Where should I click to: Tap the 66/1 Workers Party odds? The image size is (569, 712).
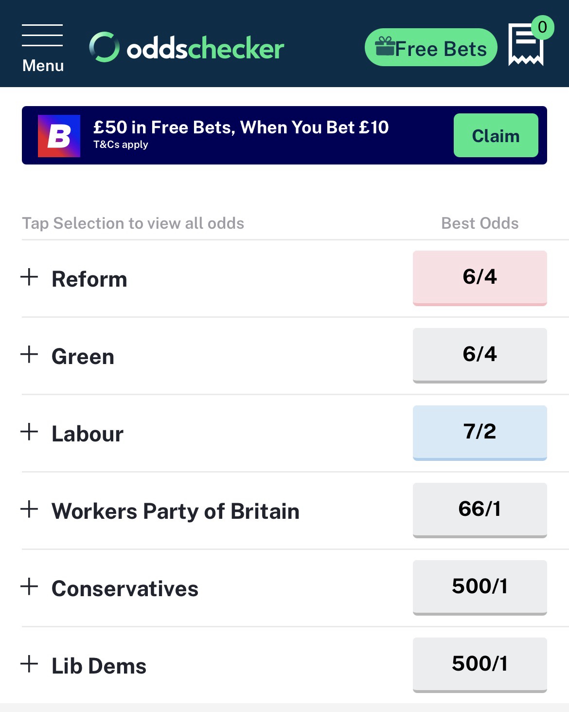[480, 510]
